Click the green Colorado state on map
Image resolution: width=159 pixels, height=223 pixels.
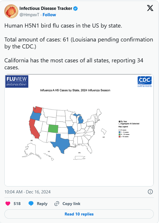coord(53,129)
